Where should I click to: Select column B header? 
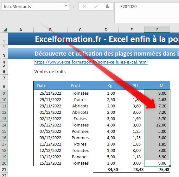50,30
